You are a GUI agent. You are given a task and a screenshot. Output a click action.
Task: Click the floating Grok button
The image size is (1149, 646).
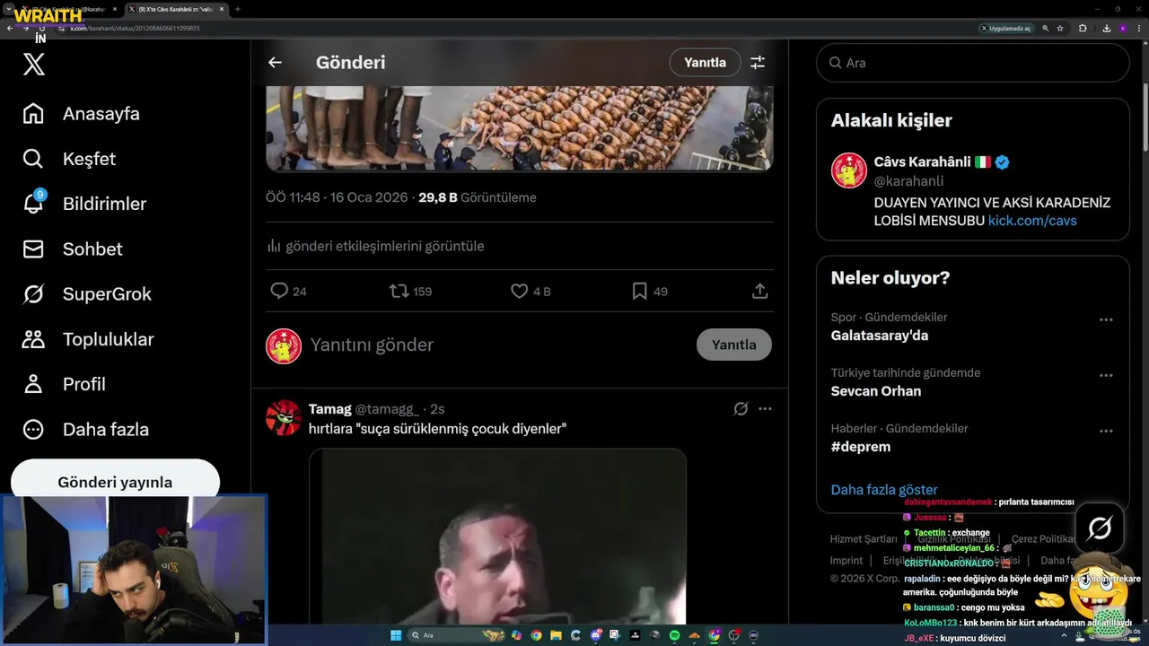pos(1100,528)
